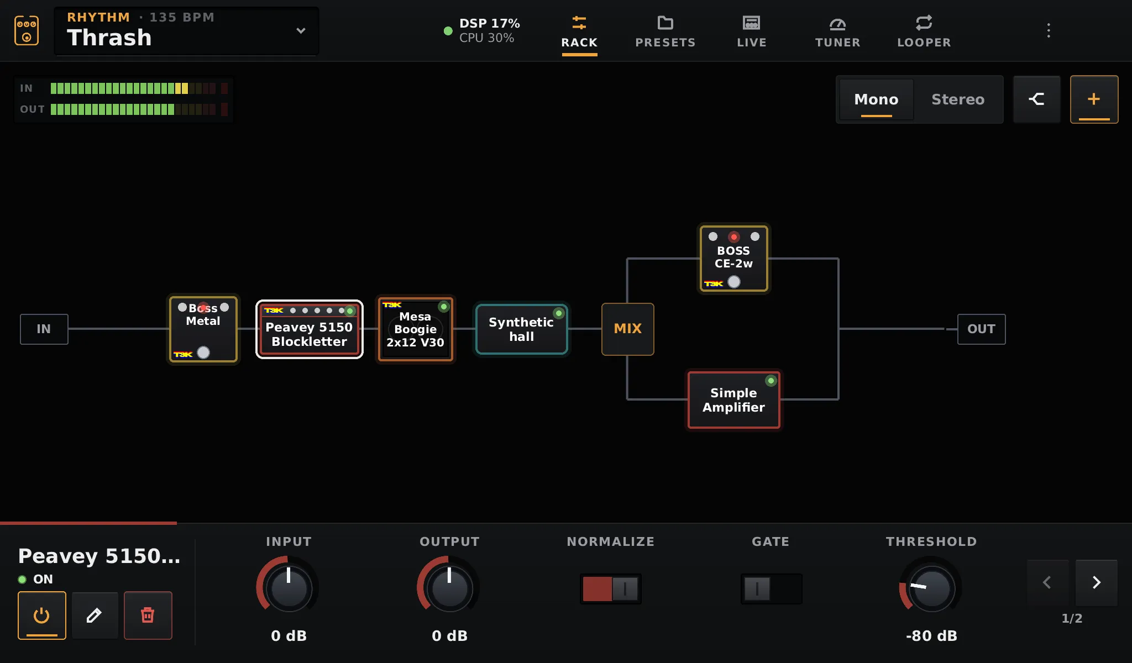Toggle plugin power button on/off

click(42, 615)
